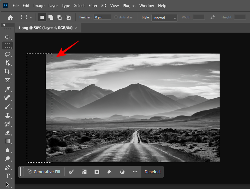Open the Image menu
The image size is (250, 189).
[x=39, y=6]
